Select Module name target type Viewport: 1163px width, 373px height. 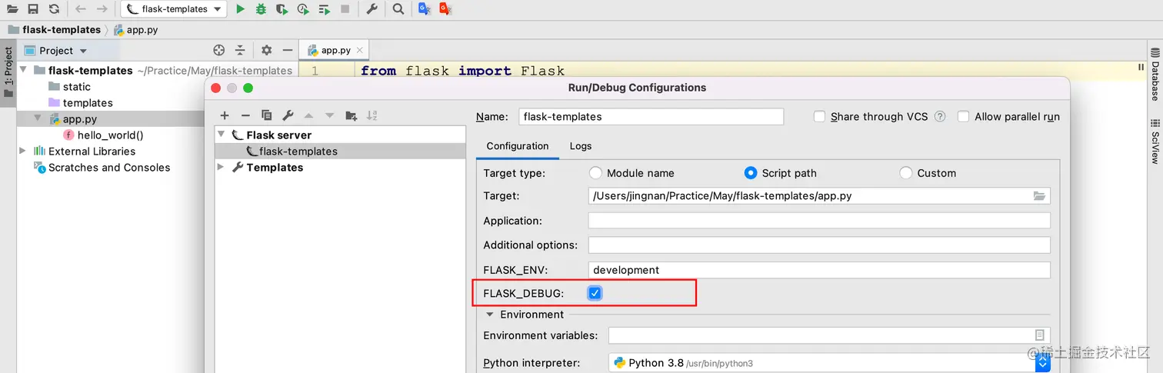pos(595,173)
